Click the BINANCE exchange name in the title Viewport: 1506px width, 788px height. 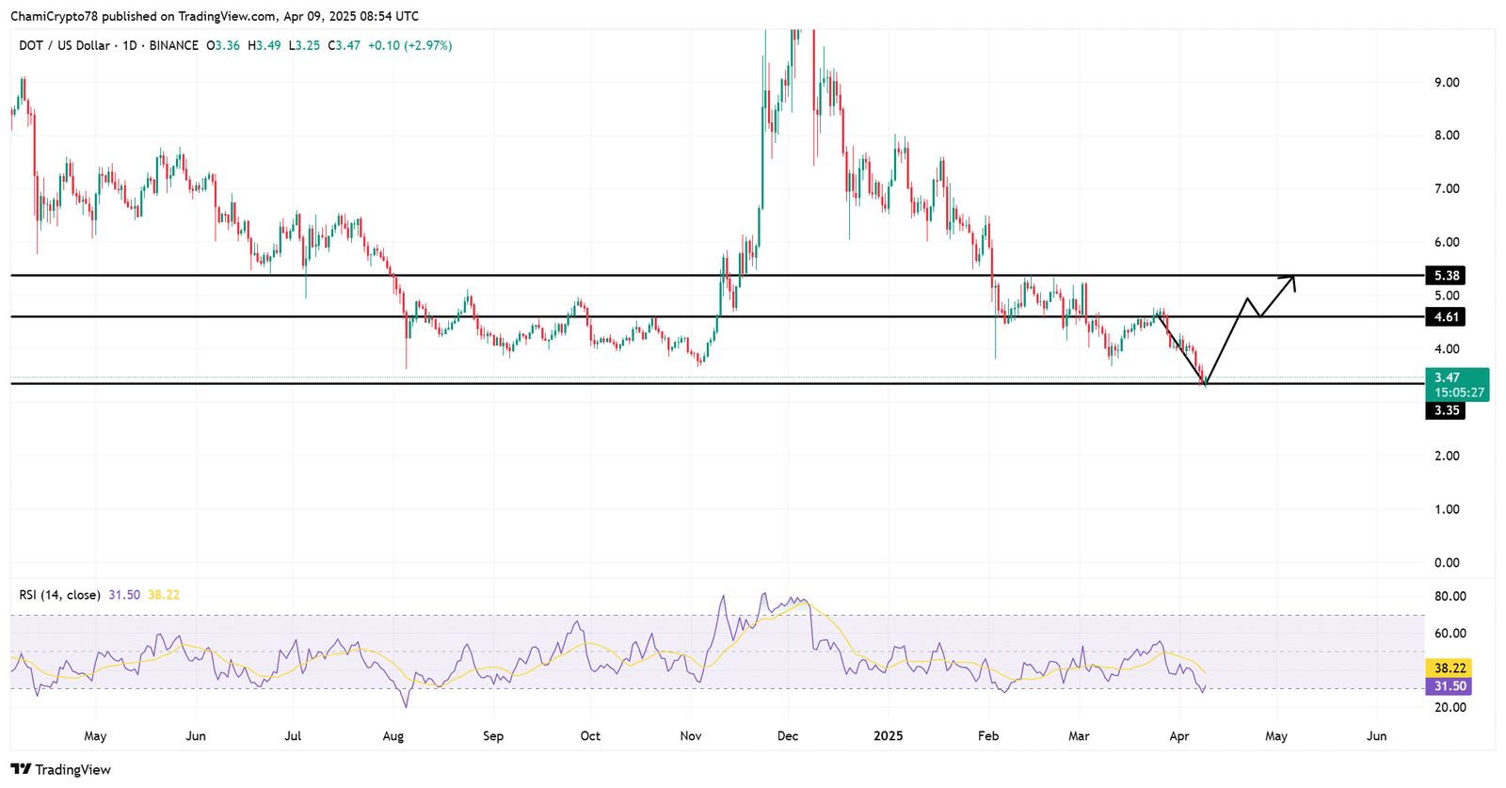173,45
